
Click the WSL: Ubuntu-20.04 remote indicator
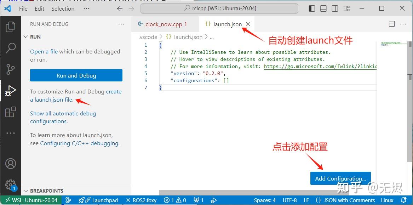tap(31, 200)
